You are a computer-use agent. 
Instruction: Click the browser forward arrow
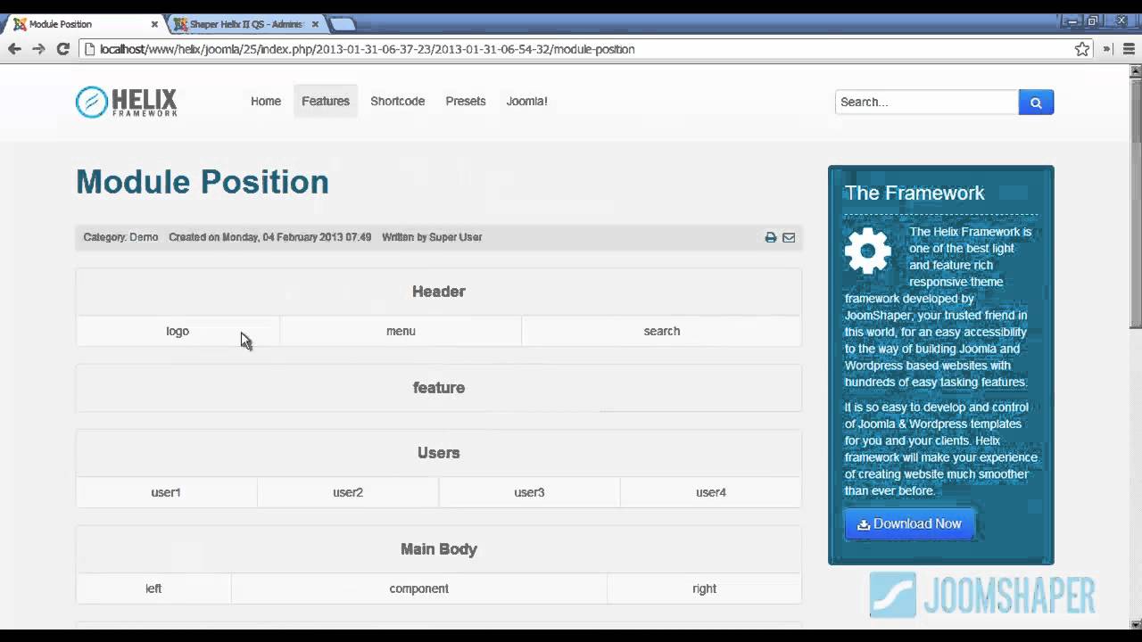pyautogui.click(x=38, y=49)
